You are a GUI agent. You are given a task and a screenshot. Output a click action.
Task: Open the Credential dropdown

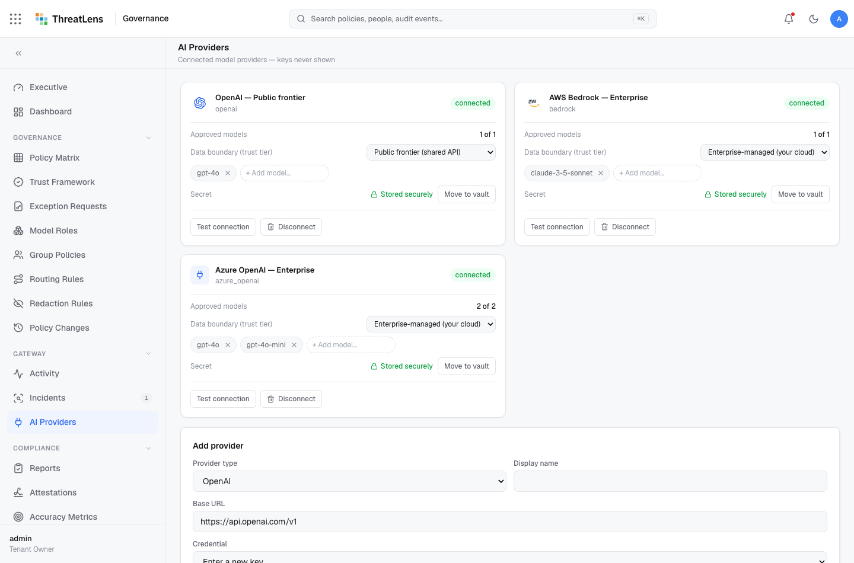click(x=510, y=558)
